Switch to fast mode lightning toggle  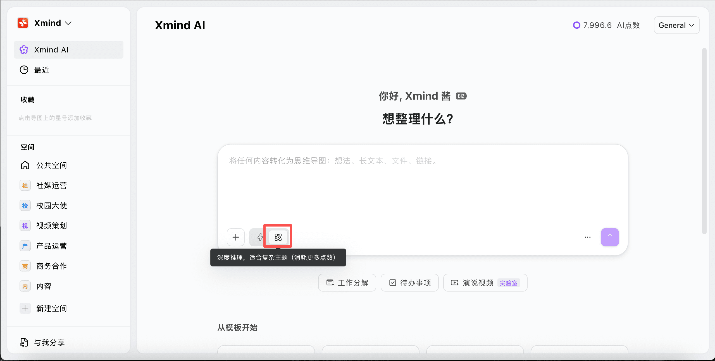tap(260, 237)
